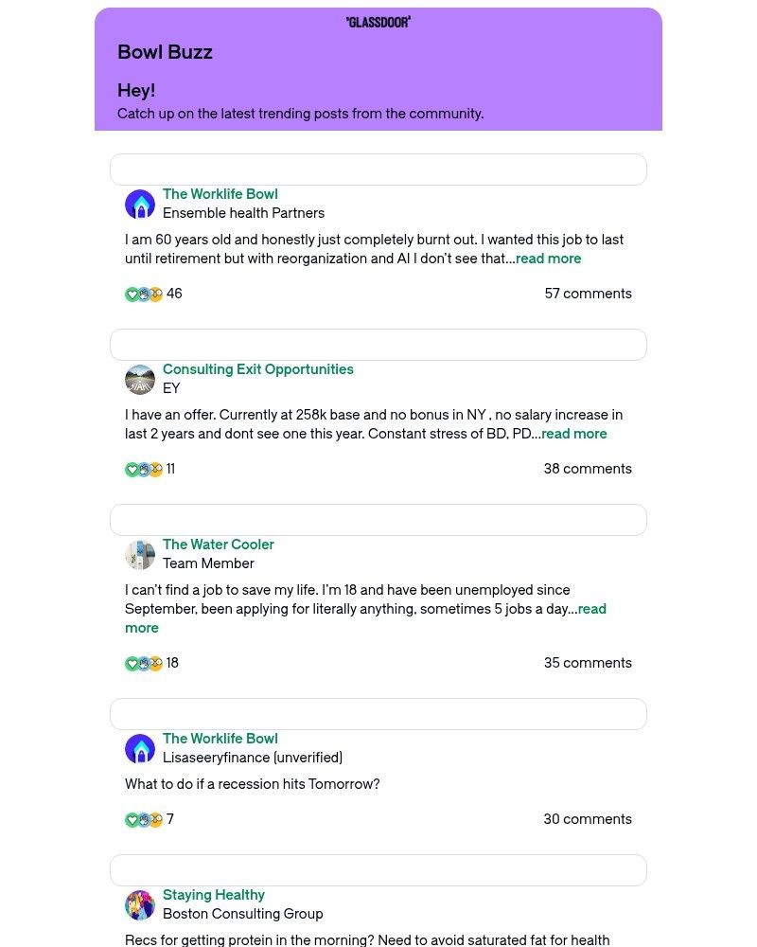Open the 38 comments on the EY post
757x947 pixels.
pyautogui.click(x=588, y=468)
